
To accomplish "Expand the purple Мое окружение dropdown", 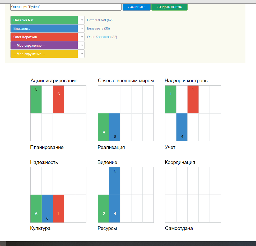I will pyautogui.click(x=82, y=46).
